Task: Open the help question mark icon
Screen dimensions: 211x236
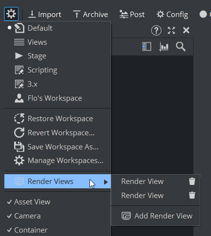Action: (156, 30)
